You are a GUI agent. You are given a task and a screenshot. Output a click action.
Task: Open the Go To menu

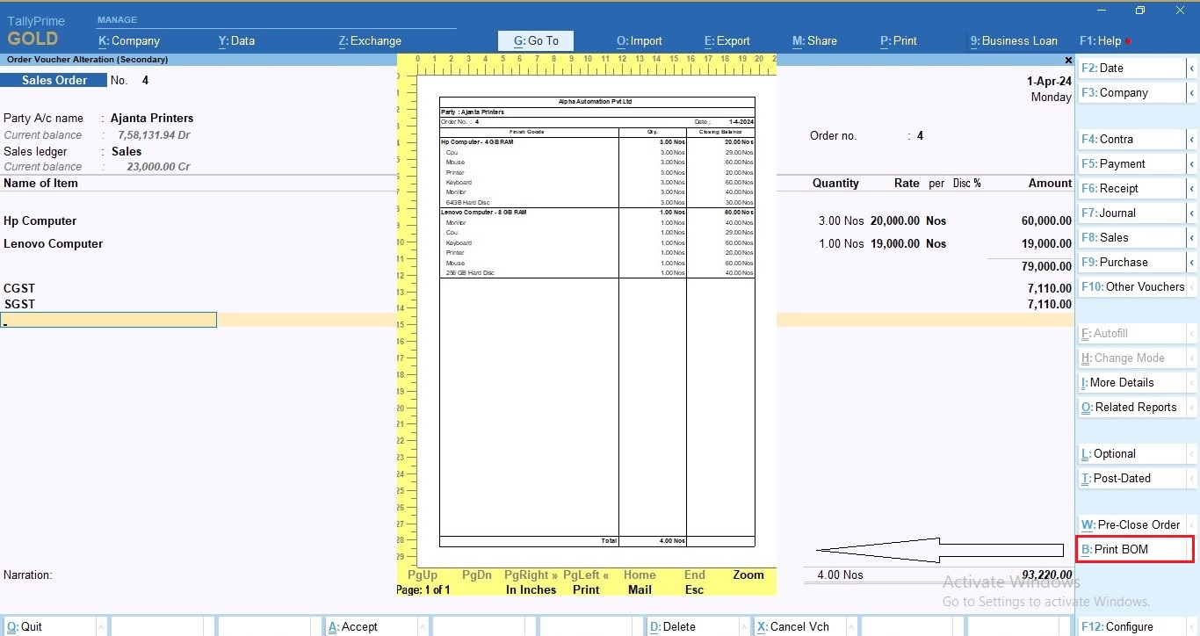(x=536, y=40)
